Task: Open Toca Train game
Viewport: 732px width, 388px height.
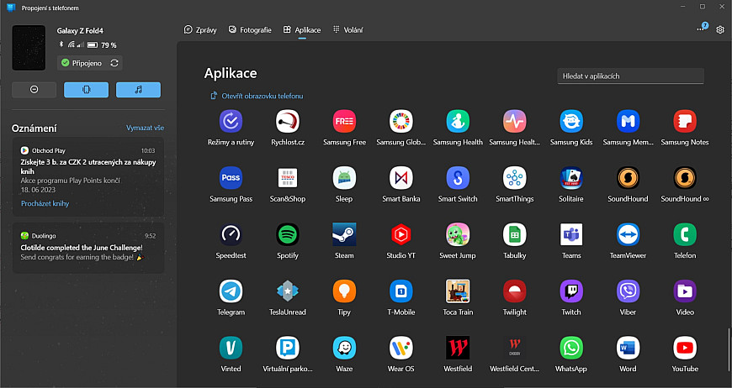Action: pyautogui.click(x=458, y=291)
